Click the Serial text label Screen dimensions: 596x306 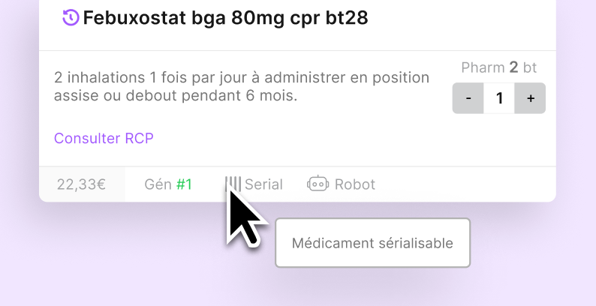[x=263, y=184]
